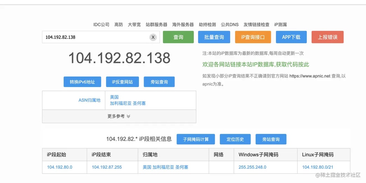Open 定位历史 button
Image resolution: width=366 pixels, height=183 pixels.
[x=235, y=139]
